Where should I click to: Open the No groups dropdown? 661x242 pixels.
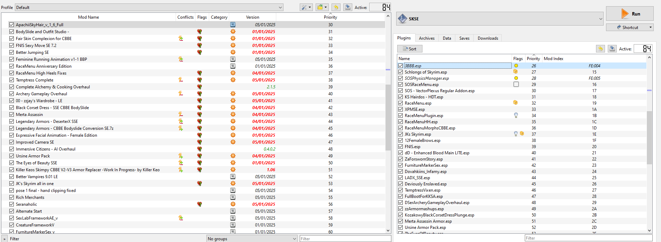coord(252,239)
